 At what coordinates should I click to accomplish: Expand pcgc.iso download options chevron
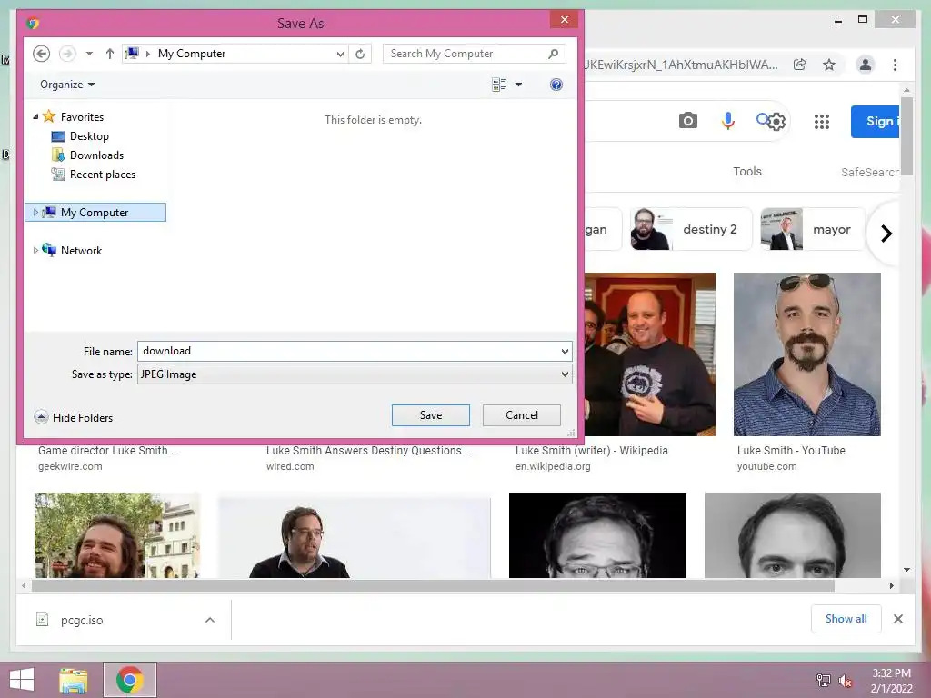(x=210, y=620)
